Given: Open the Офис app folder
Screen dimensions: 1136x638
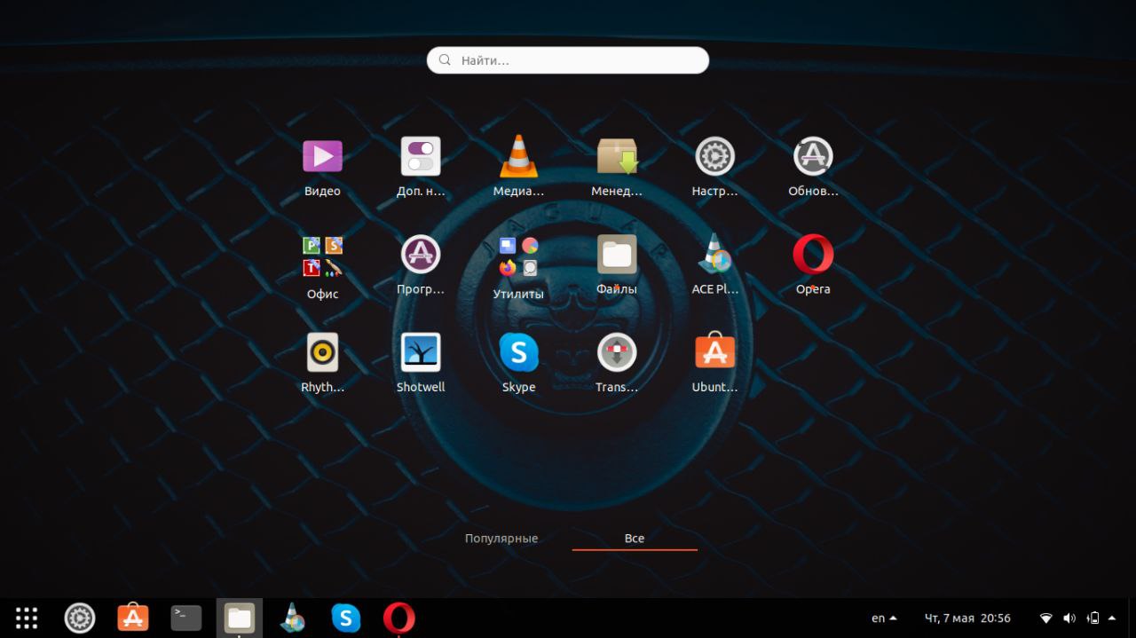Looking at the screenshot, I should point(322,256).
